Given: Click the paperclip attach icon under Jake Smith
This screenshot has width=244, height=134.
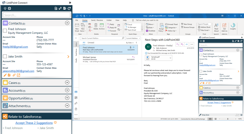Looking at the screenshot, I should click(14, 75).
